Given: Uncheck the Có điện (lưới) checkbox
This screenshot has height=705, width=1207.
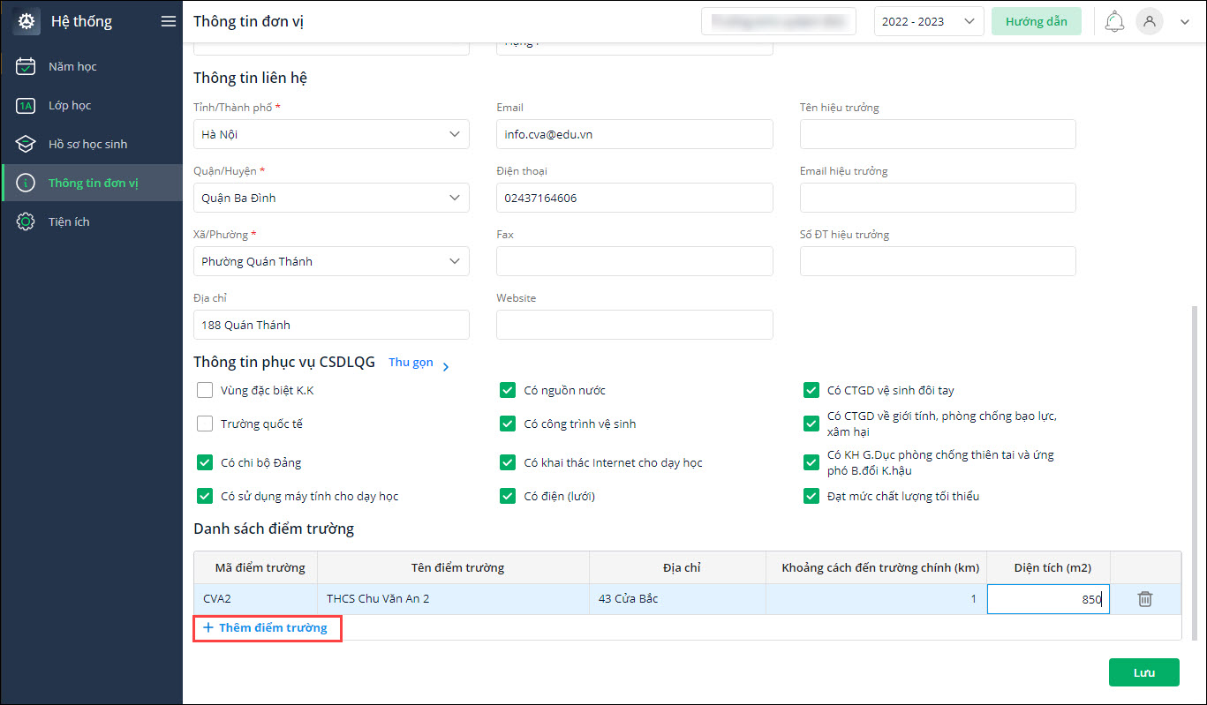Looking at the screenshot, I should (x=508, y=496).
